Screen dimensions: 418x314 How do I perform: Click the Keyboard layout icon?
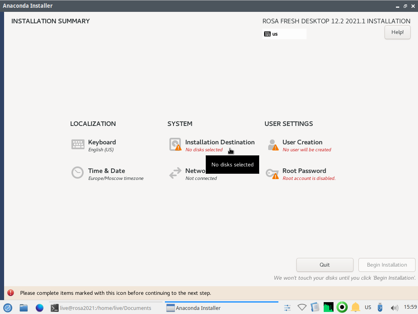[x=78, y=144]
